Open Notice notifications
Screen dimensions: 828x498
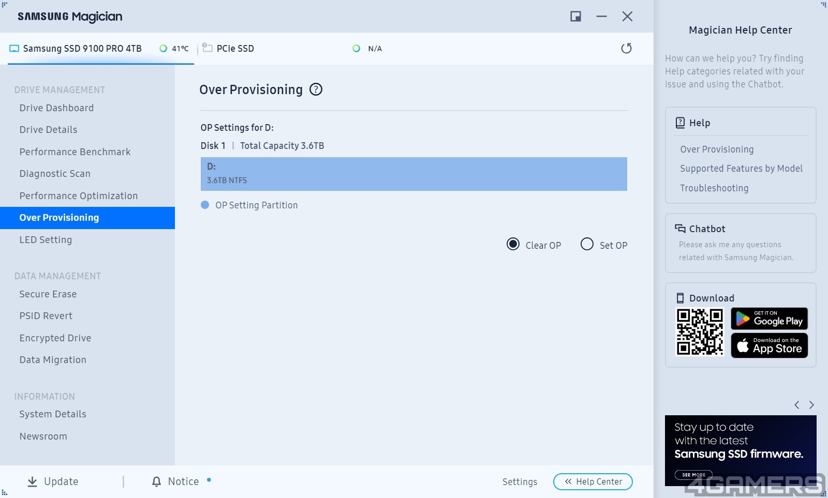pos(176,481)
